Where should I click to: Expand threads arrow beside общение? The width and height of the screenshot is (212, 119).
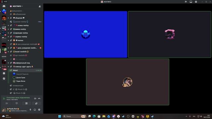pos(8,18)
